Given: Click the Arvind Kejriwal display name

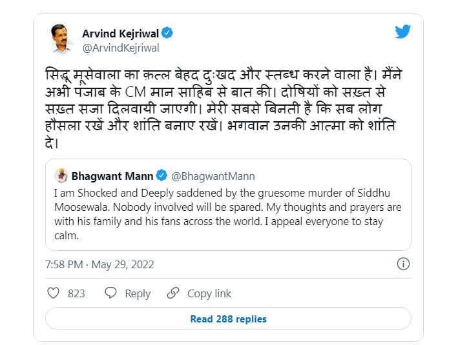Looking at the screenshot, I should pos(121,34).
